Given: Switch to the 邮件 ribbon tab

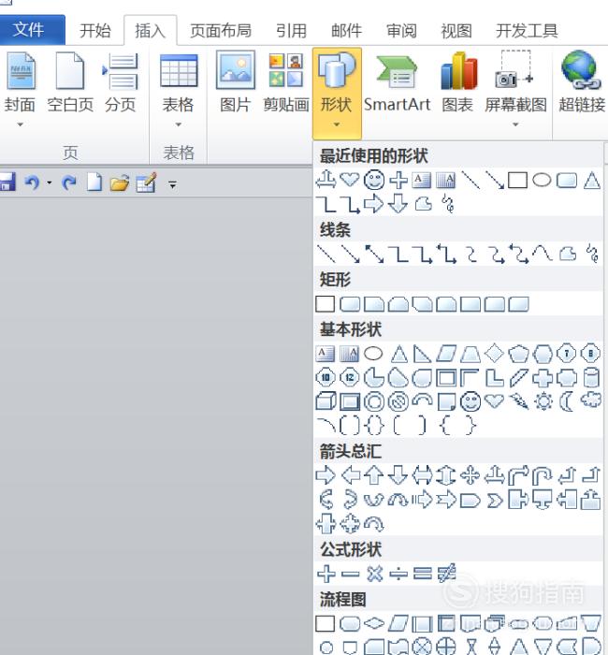Looking at the screenshot, I should point(346,31).
